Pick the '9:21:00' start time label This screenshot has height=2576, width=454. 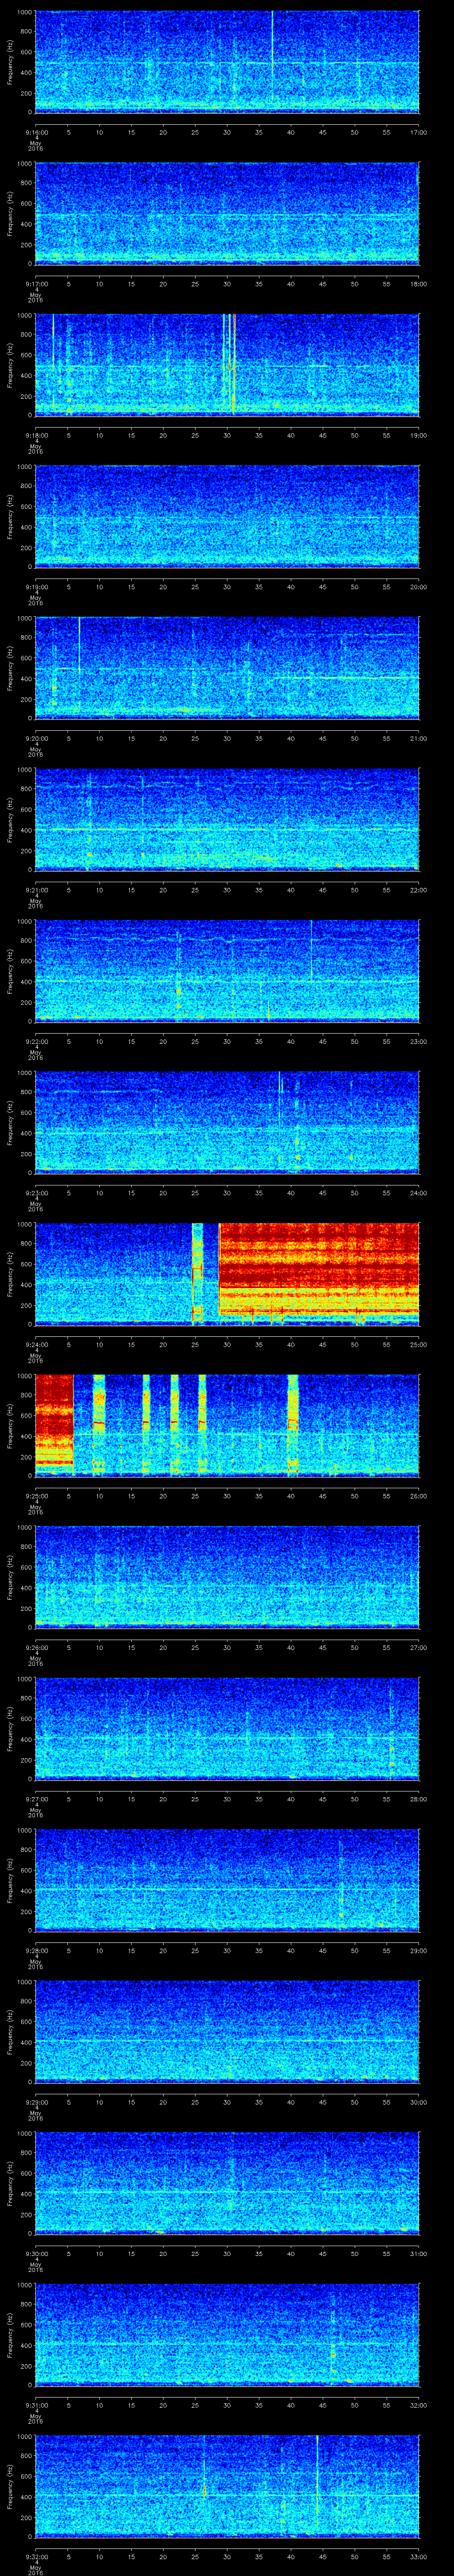[x=36, y=890]
